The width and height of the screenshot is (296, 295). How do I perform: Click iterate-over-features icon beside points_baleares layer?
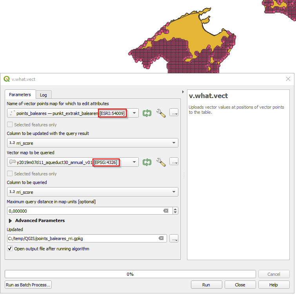tap(147, 113)
